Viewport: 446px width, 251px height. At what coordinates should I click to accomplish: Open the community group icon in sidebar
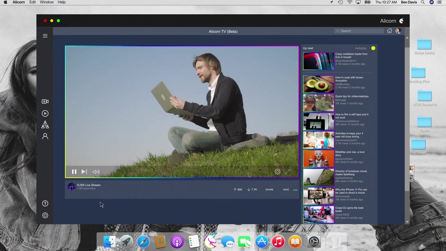45,125
